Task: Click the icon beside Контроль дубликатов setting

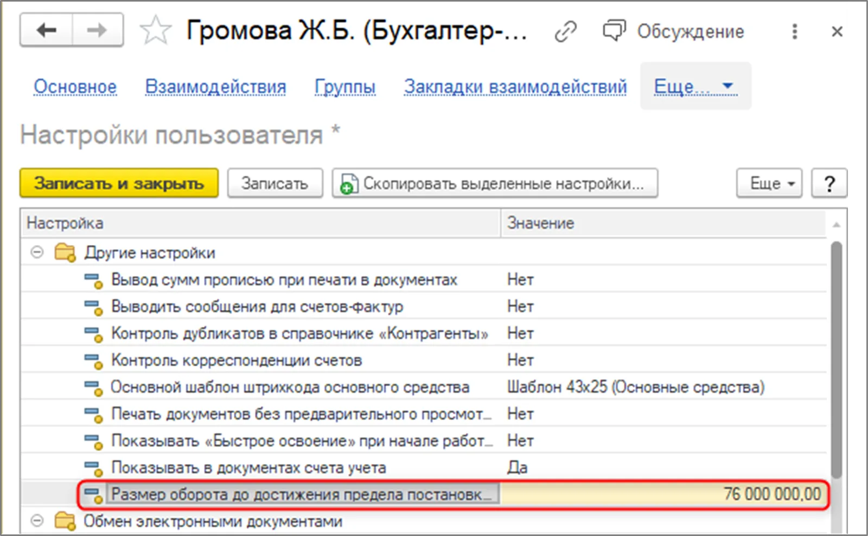Action: pos(93,334)
